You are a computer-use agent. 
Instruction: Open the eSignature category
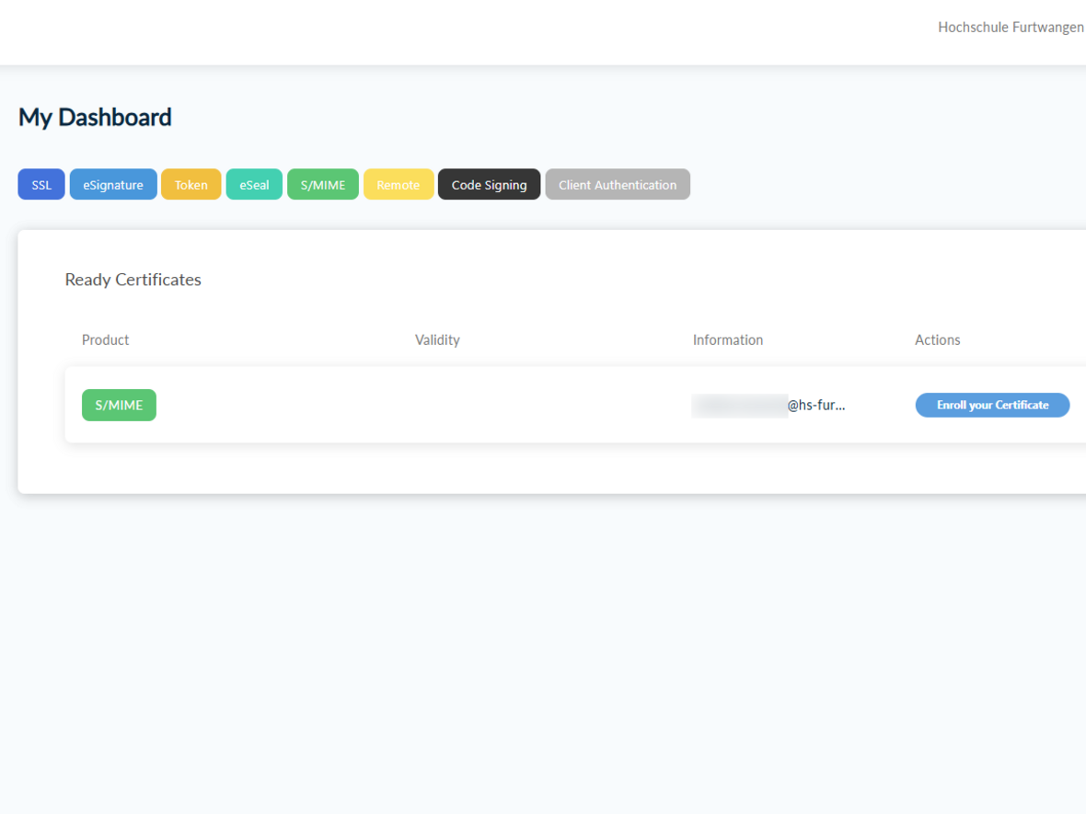pos(113,185)
